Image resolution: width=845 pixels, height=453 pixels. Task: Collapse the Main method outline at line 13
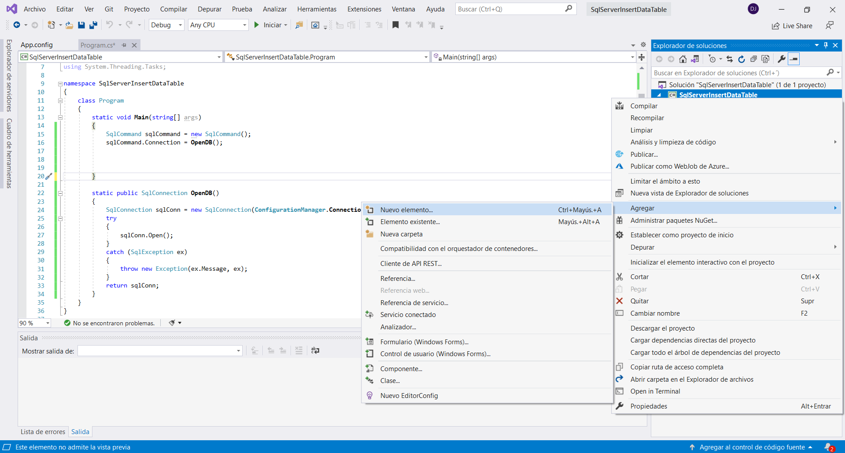point(60,118)
